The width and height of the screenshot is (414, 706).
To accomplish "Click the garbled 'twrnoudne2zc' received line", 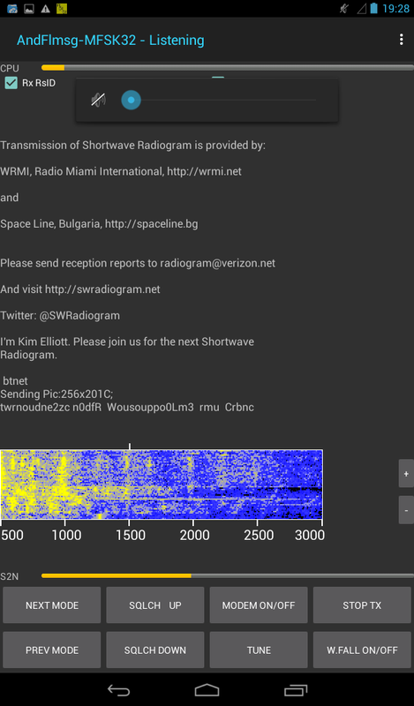I will [x=127, y=407].
